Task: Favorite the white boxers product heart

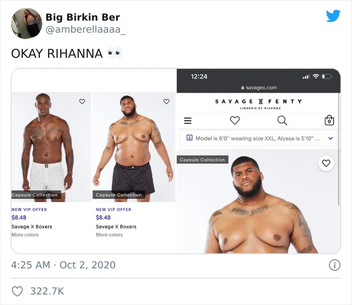Action: coord(82,101)
